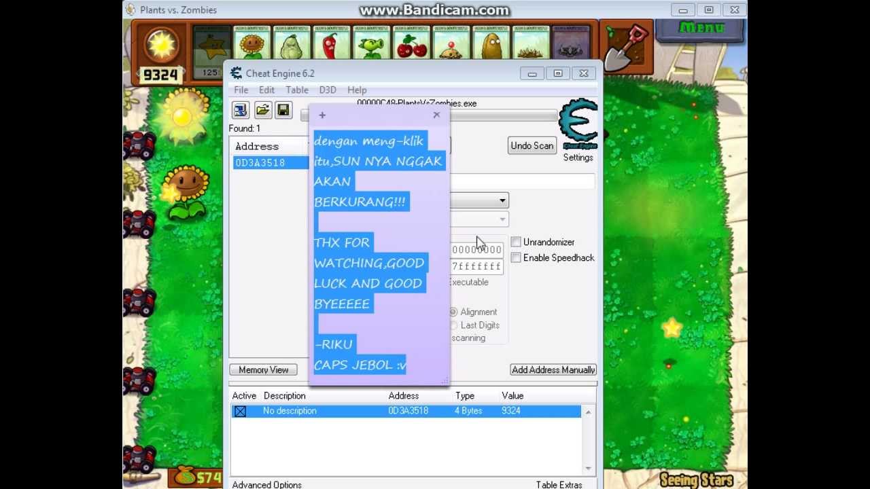This screenshot has height=489, width=870.
Task: Click the money bag coin icon
Action: [184, 477]
